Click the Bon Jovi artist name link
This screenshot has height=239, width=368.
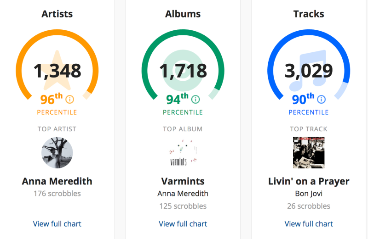click(309, 194)
